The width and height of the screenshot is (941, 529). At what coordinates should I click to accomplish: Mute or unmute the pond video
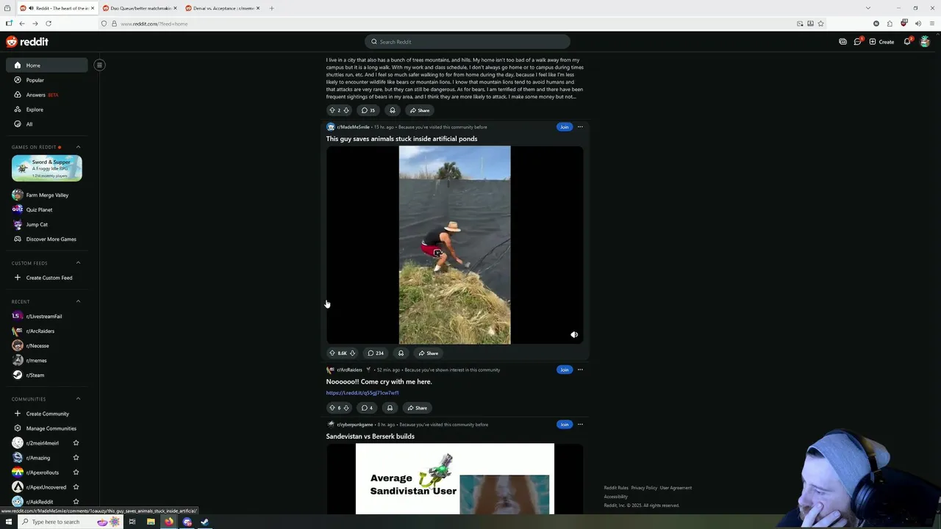coord(574,335)
